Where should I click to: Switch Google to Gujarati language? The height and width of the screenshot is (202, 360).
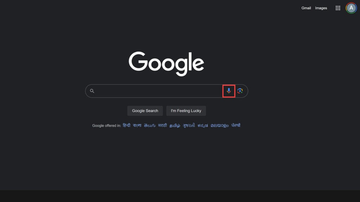[189, 125]
